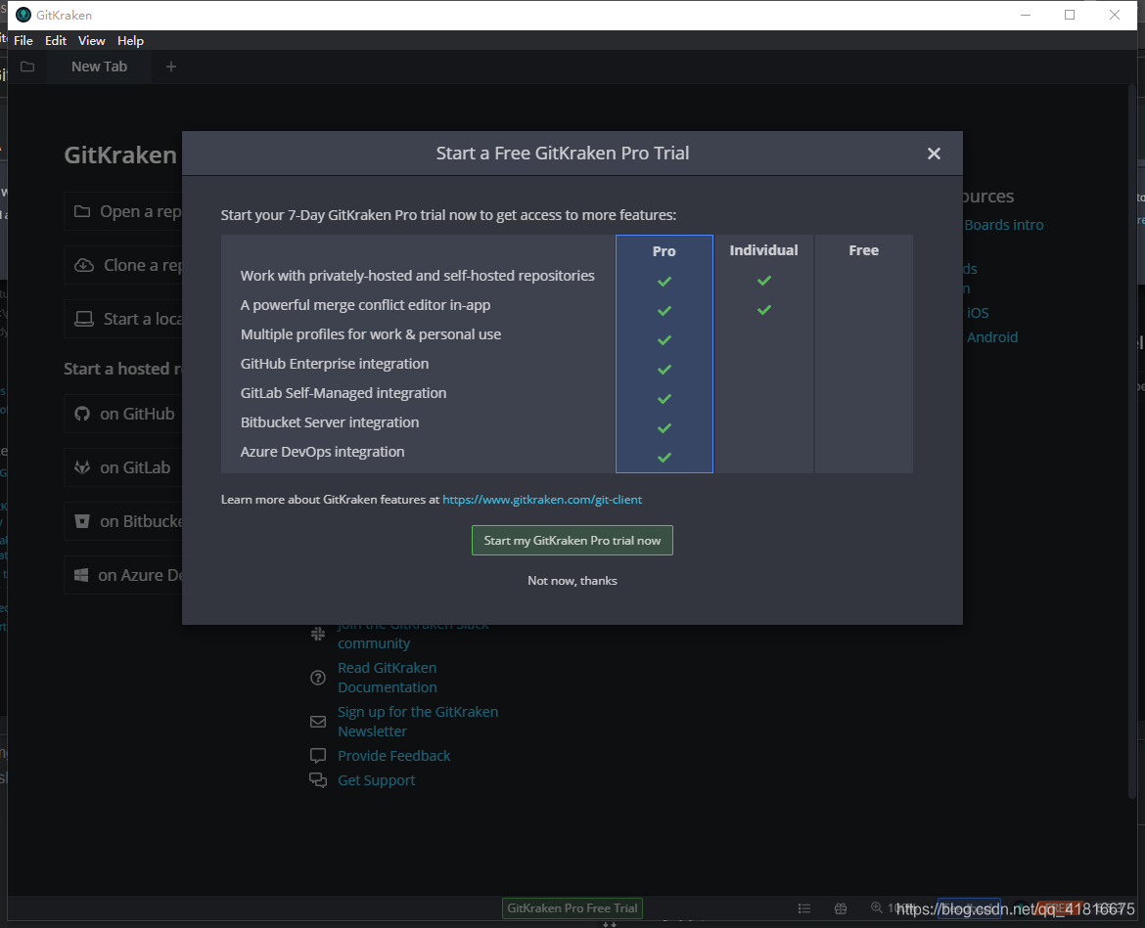This screenshot has width=1145, height=928.
Task: Click the Slack community icon
Action: [x=318, y=634]
